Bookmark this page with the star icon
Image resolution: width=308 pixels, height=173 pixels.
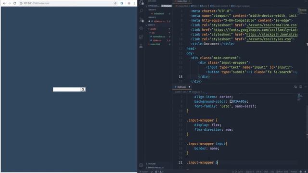[115, 3]
